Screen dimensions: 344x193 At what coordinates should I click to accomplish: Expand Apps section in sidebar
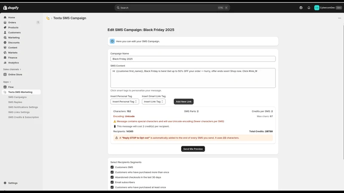pos(7,82)
